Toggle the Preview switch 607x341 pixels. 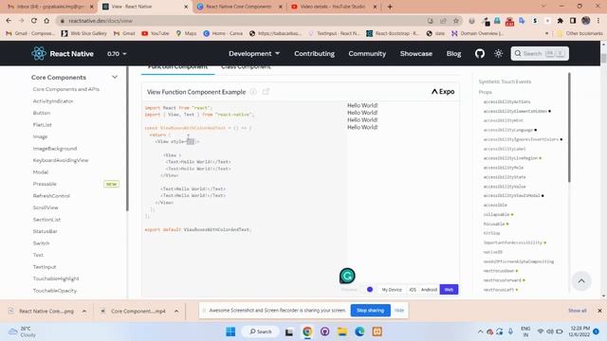(370, 289)
